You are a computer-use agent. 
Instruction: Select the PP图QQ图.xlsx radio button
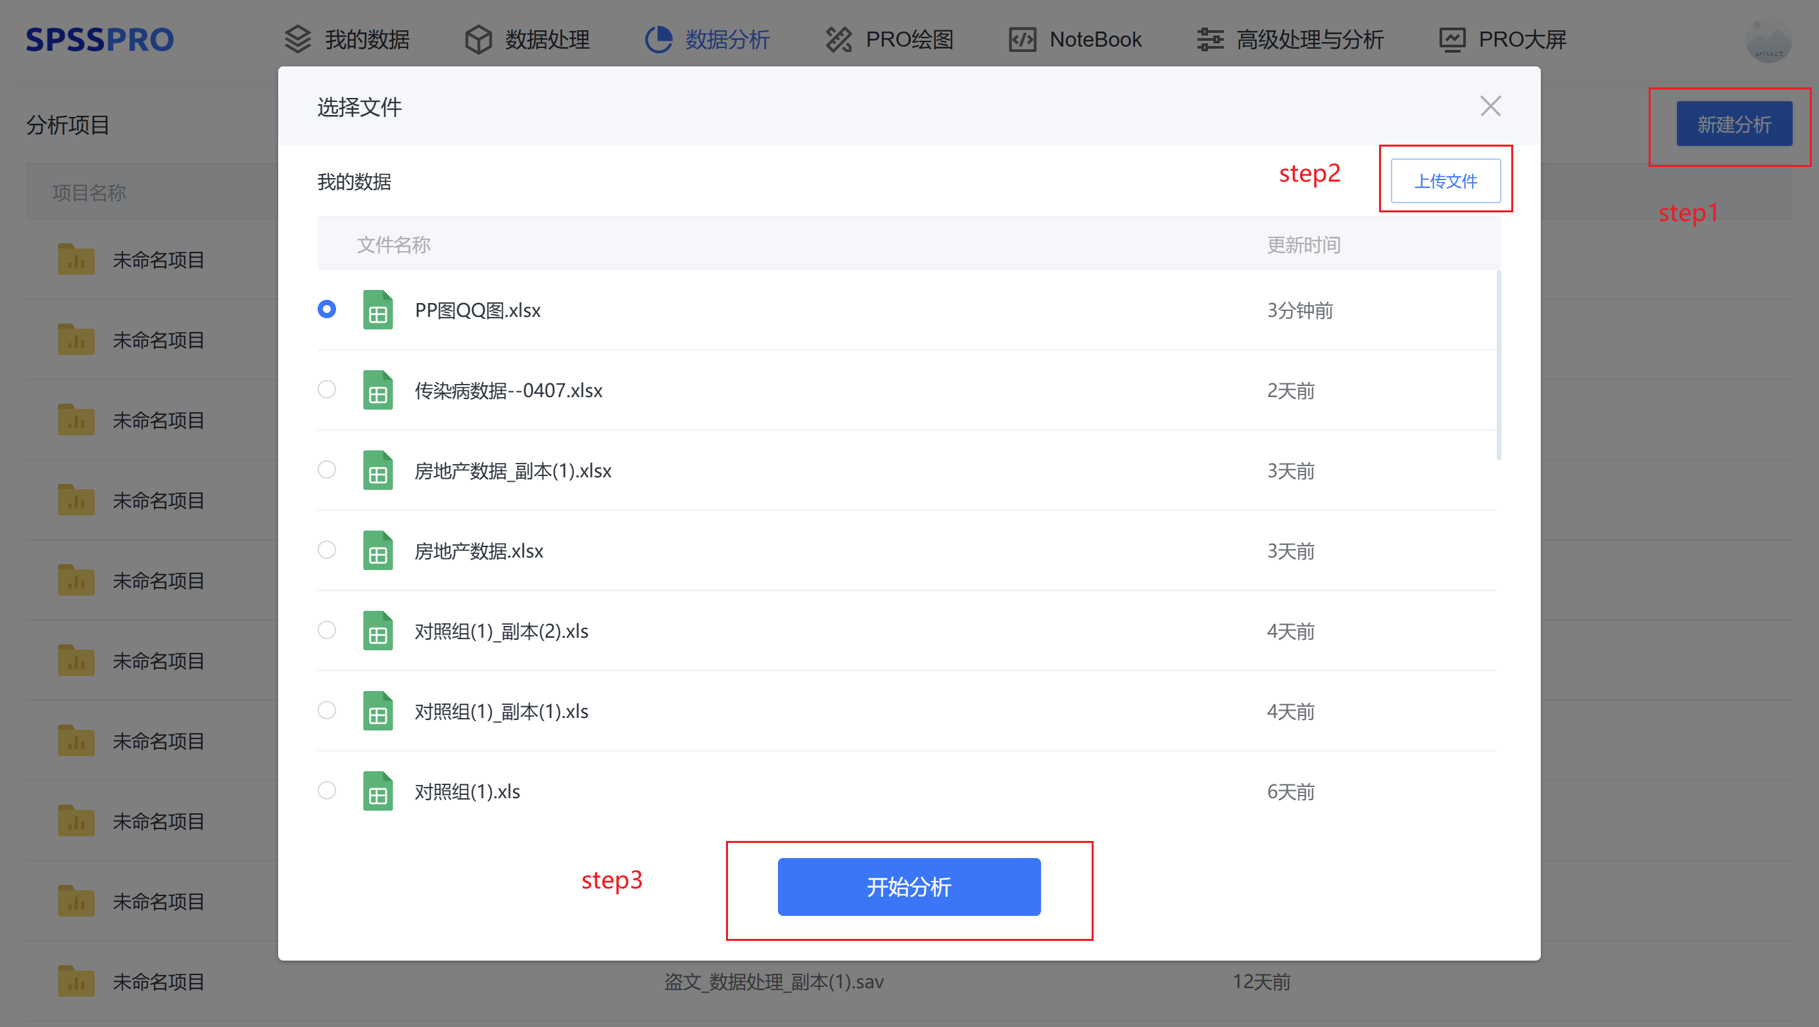pyautogui.click(x=326, y=309)
